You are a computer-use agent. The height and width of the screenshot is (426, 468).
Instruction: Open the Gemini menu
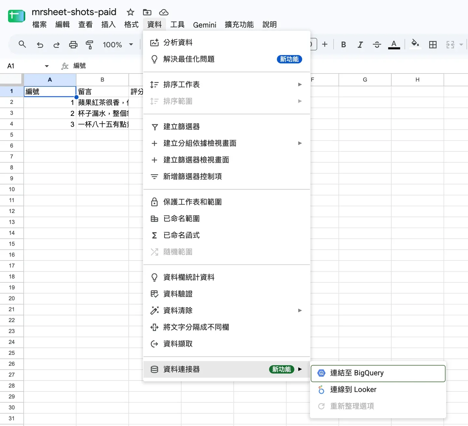coord(205,25)
